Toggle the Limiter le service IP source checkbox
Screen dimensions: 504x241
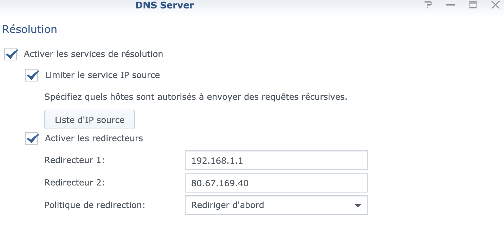pos(32,75)
